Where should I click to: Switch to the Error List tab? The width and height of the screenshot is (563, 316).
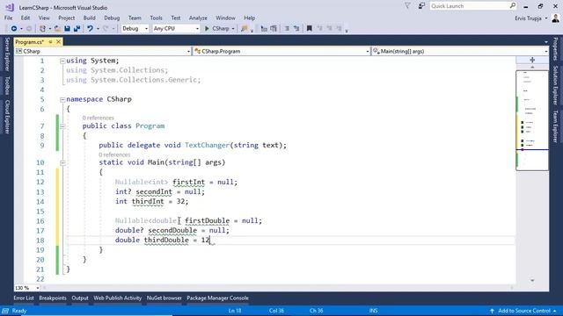[24, 298]
